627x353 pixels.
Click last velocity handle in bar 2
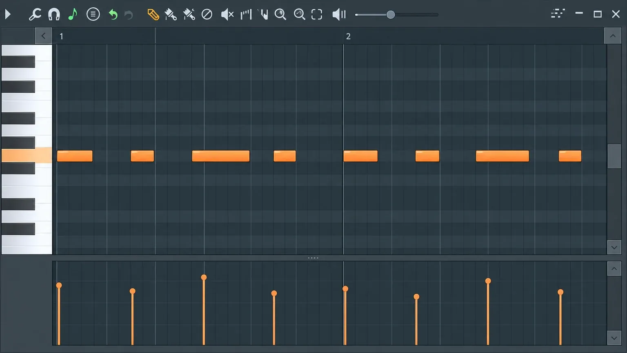560,292
